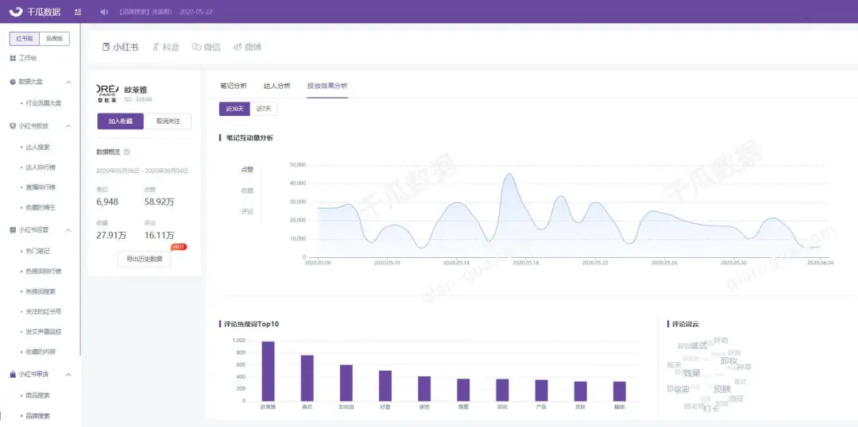Collapse the 小红书带货 sidebar section
The width and height of the screenshot is (858, 427).
[x=69, y=375]
